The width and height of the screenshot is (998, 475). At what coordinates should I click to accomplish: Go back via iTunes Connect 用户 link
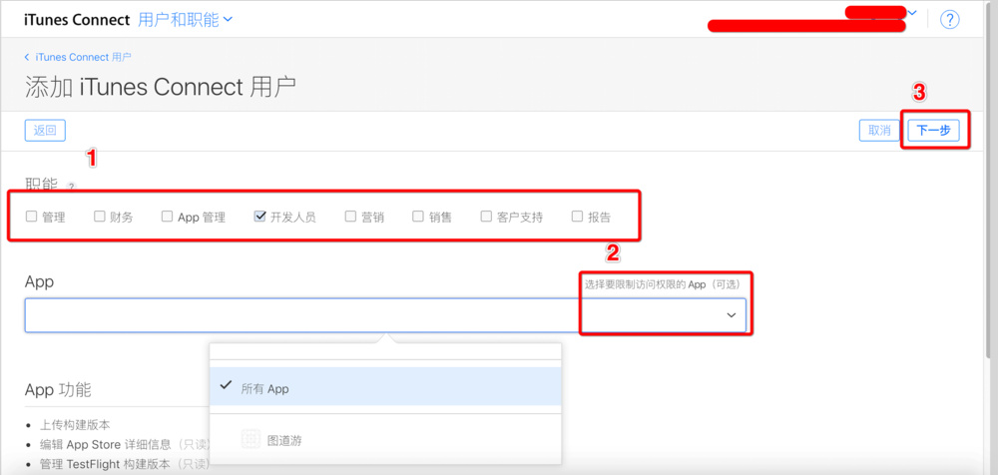[78, 57]
